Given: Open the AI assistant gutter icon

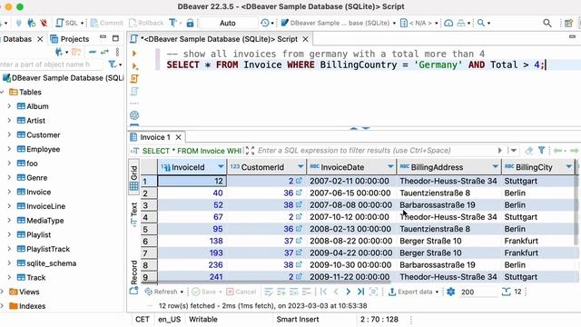Looking at the screenshot, I should click(134, 115).
